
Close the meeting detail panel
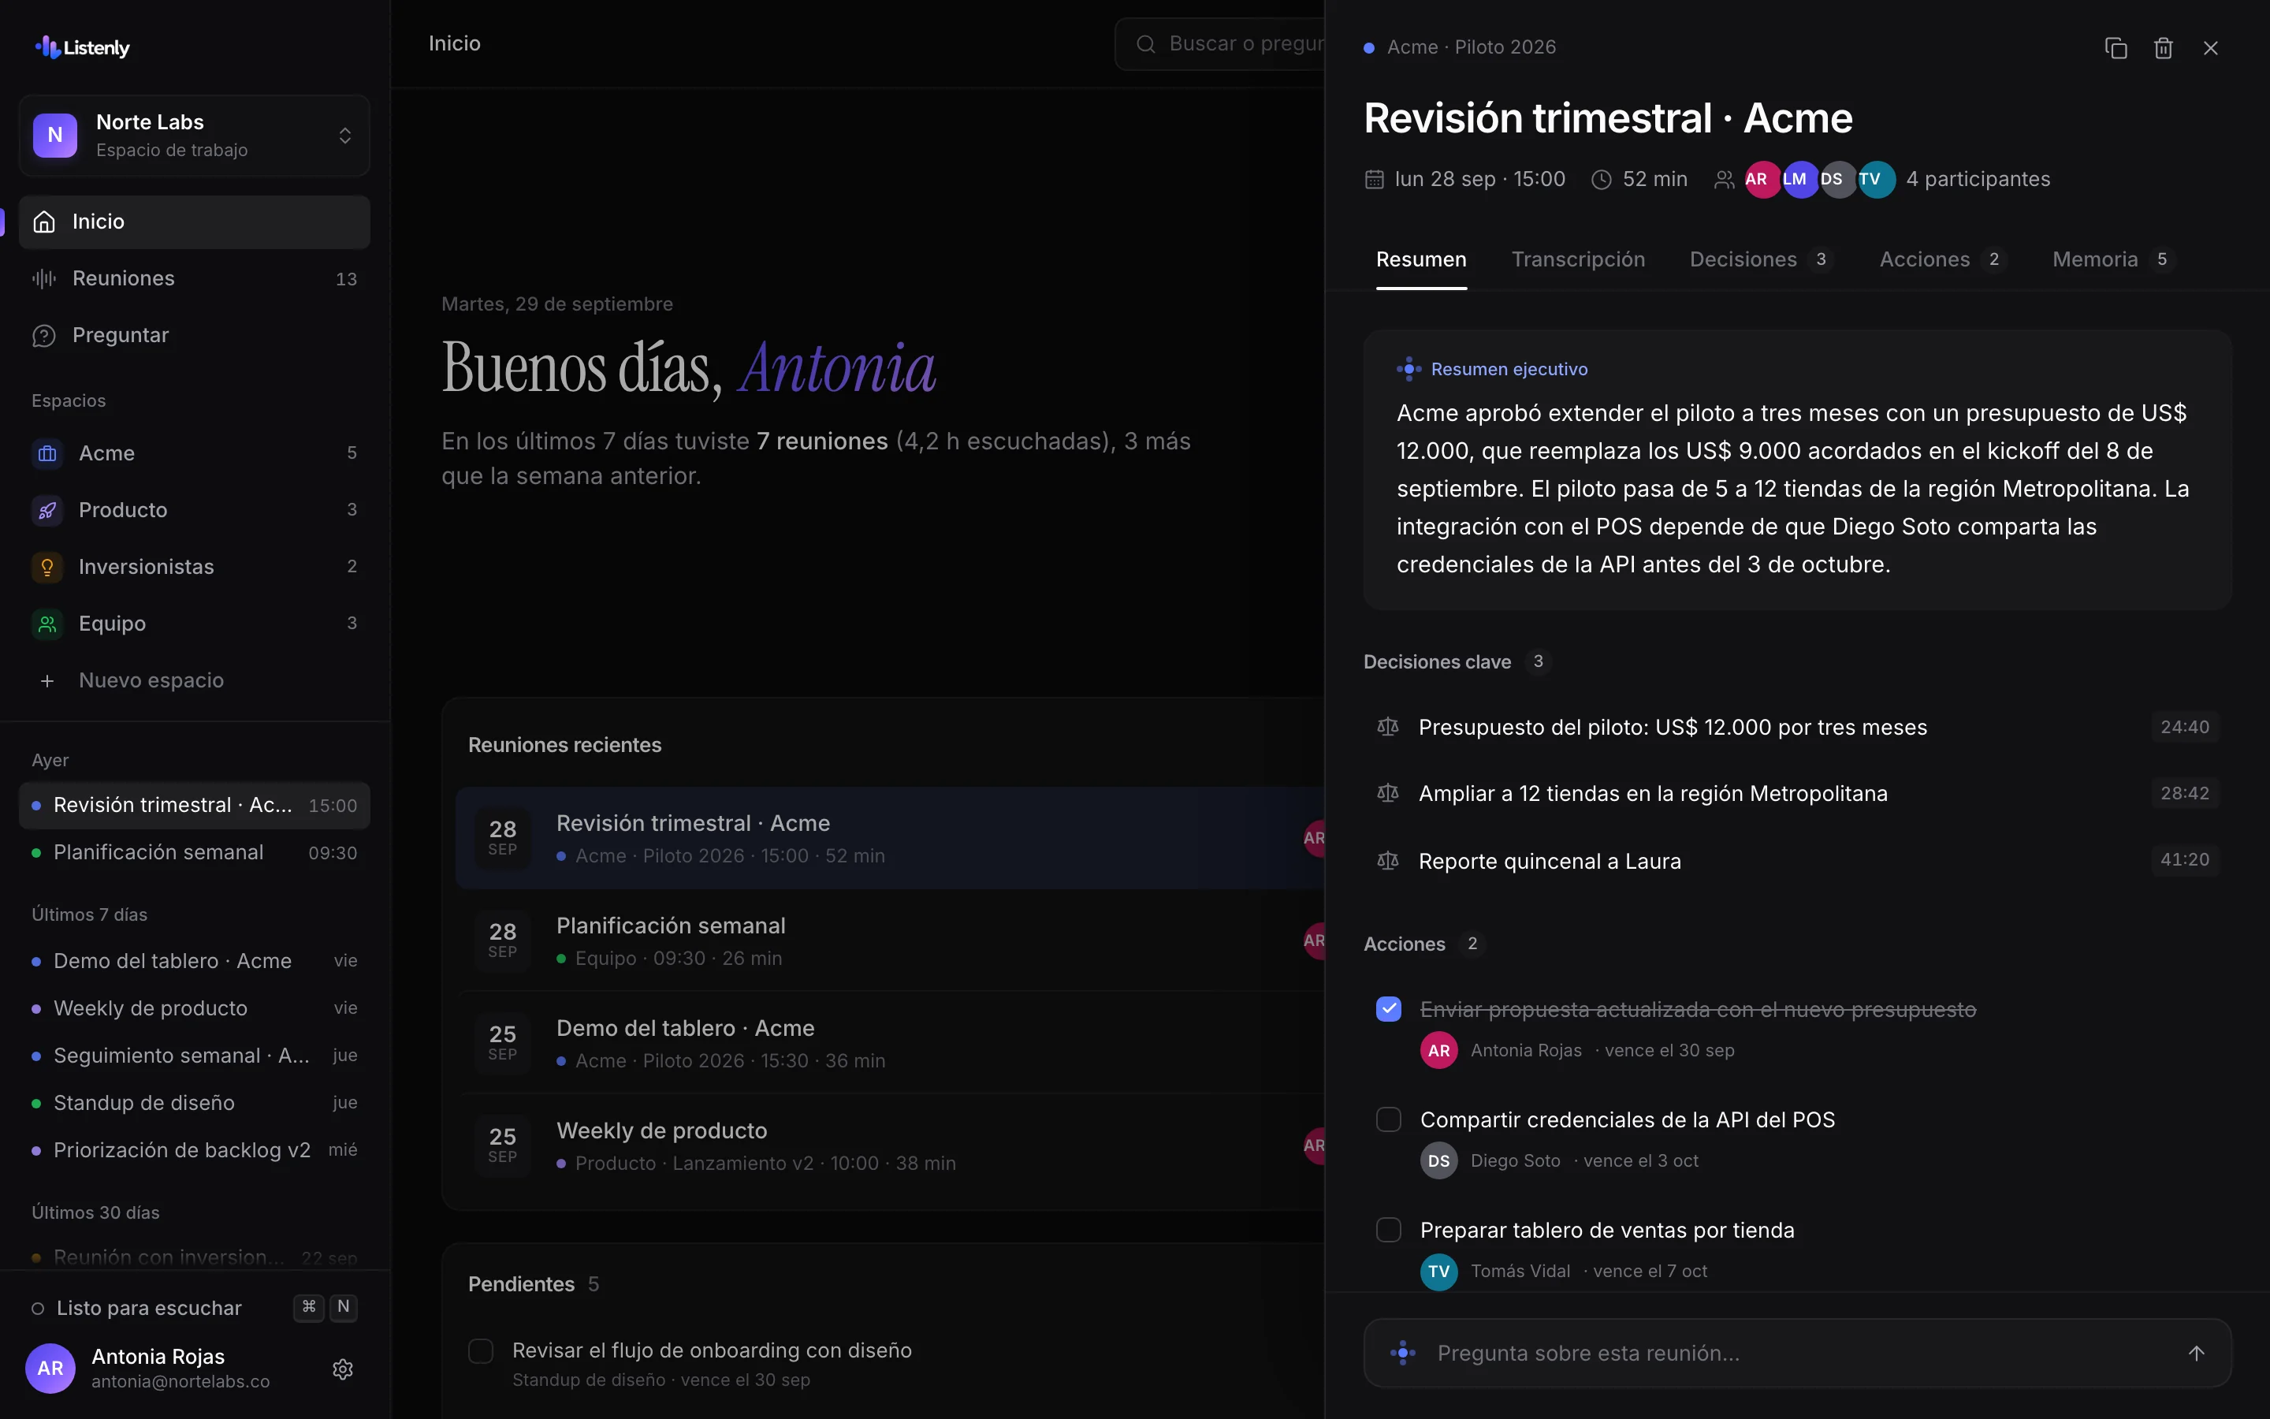tap(2211, 48)
